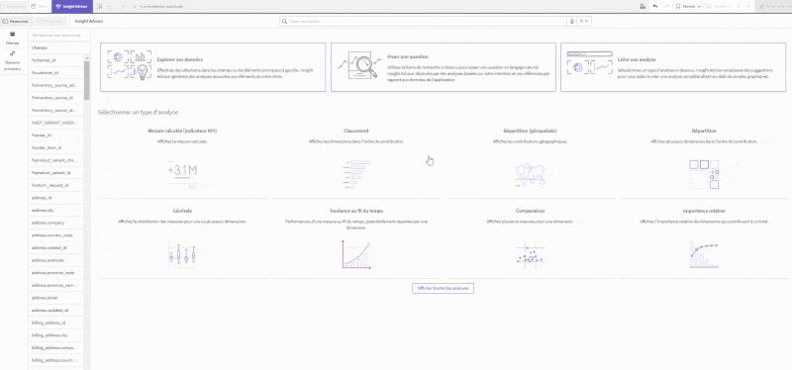Open the language dropdown next to microphone
The width and height of the screenshot is (792, 370).
[584, 22]
